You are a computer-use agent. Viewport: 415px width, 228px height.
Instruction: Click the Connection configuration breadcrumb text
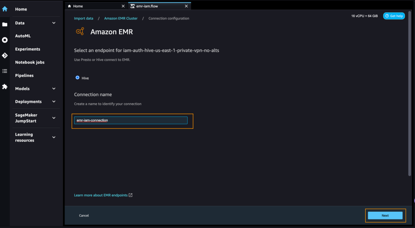point(169,18)
